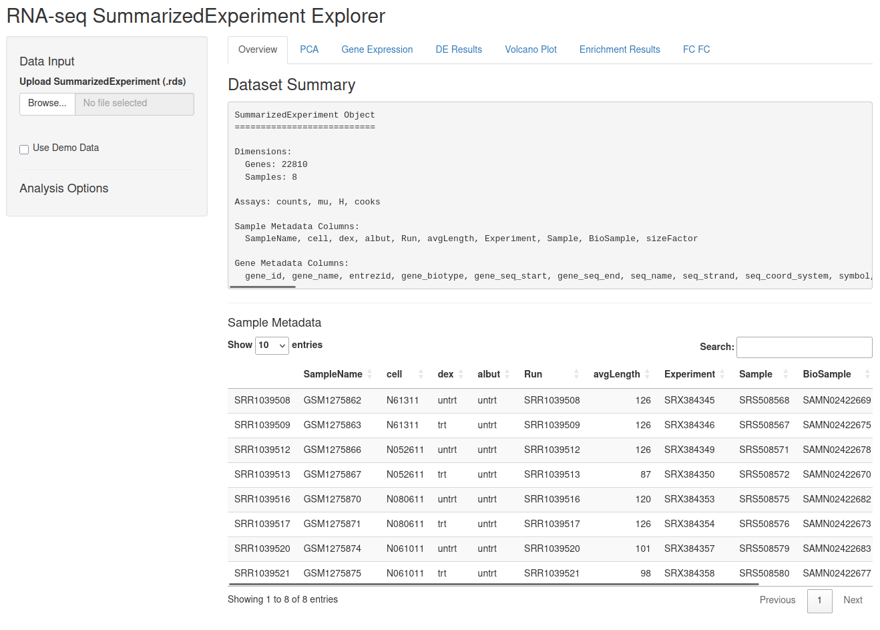880x630 pixels.
Task: Click Experiment cell SRX384350
Action: click(689, 474)
